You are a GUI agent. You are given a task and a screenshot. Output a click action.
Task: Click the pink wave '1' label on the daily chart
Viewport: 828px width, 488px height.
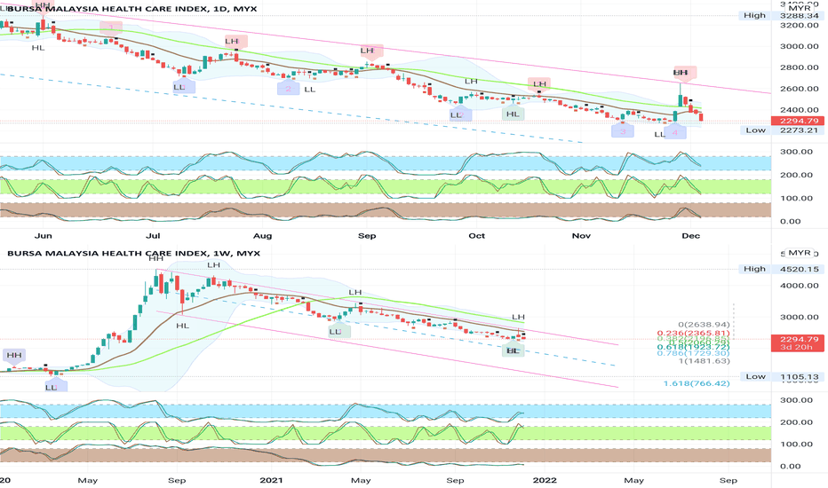111,28
